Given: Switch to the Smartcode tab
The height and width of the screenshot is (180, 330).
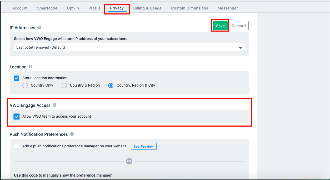Looking at the screenshot, I should (47, 8).
